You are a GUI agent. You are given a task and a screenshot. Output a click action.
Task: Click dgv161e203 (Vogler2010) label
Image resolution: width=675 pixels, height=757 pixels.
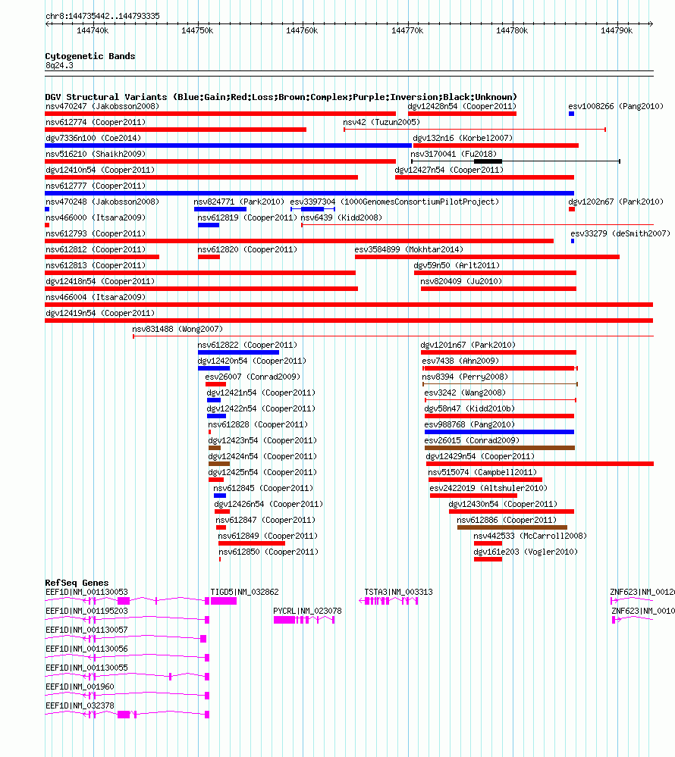pyautogui.click(x=526, y=552)
